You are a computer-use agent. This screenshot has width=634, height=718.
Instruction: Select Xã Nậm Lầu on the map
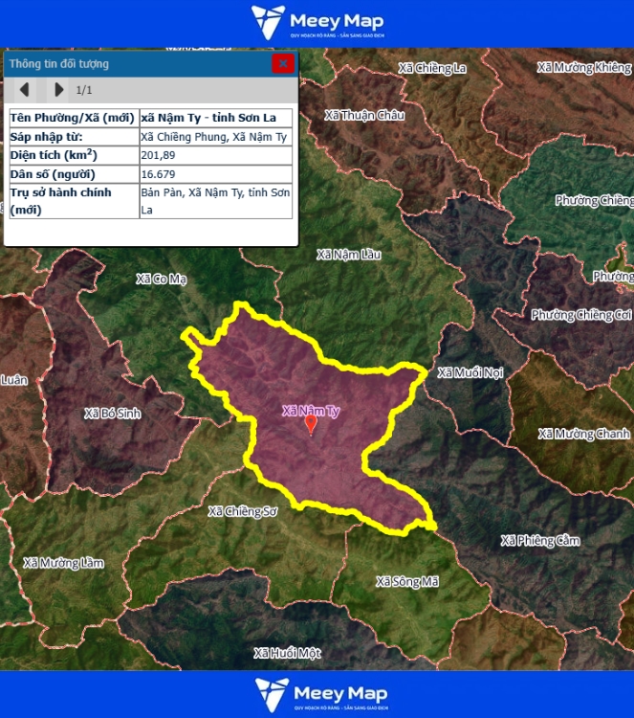349,255
